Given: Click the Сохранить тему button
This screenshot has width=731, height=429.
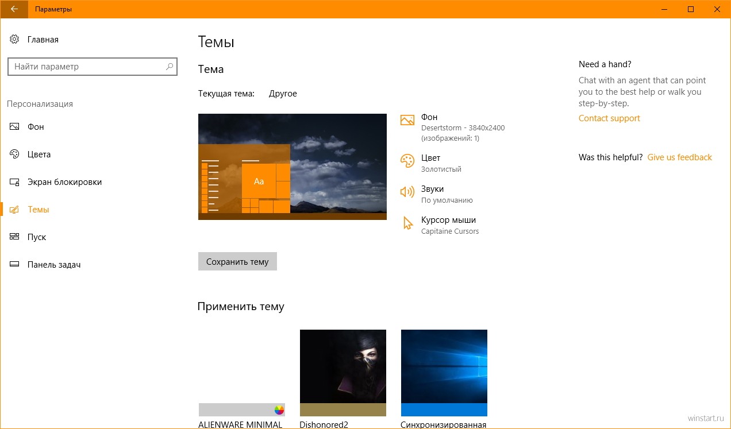Looking at the screenshot, I should pyautogui.click(x=237, y=261).
